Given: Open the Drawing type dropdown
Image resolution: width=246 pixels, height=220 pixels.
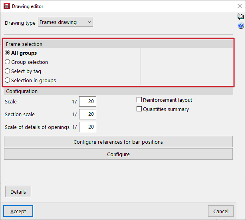Looking at the screenshot, I should coord(65,22).
